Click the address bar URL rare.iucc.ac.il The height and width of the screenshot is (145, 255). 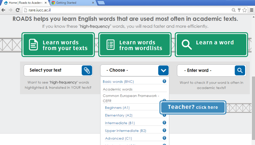(x=40, y=10)
